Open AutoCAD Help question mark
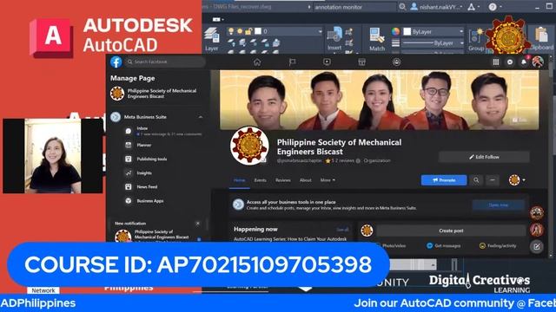The image size is (556, 312). coord(493,7)
